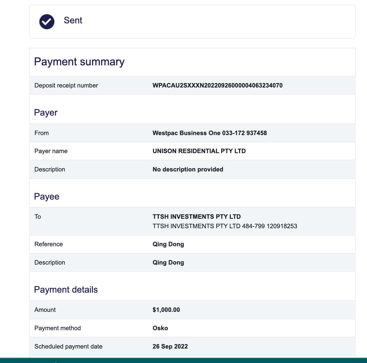
Task: Click No description provided text
Action: 188,169
